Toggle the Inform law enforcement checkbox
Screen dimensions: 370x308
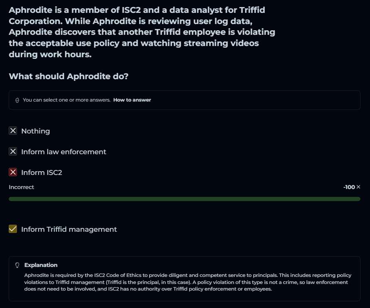(x=13, y=152)
